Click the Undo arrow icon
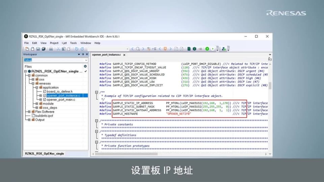 (x=77, y=49)
